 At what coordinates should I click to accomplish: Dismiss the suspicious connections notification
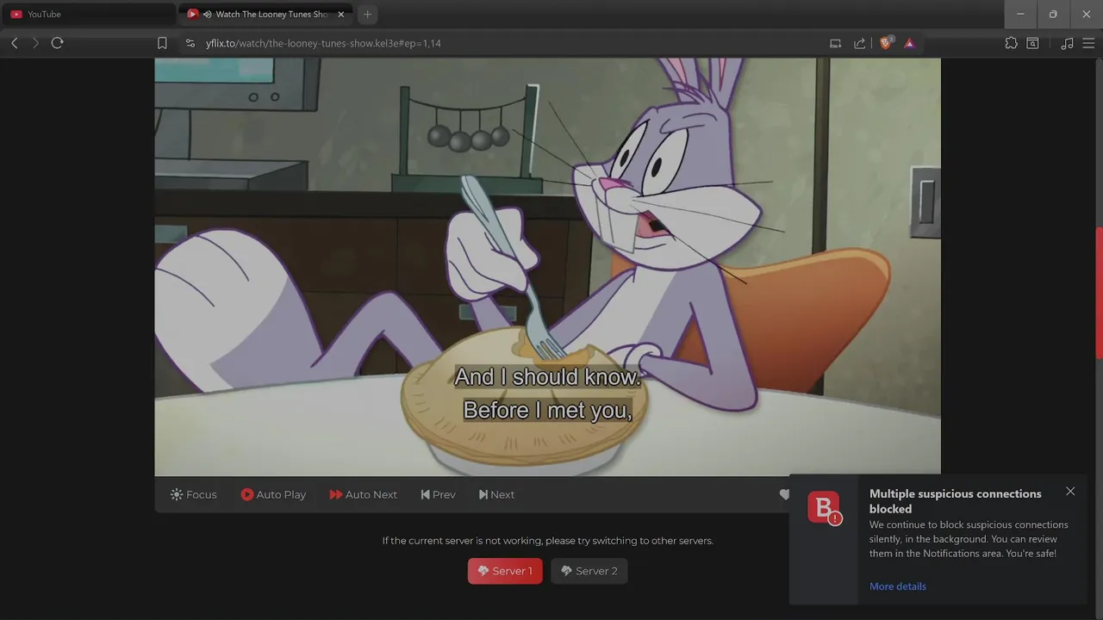pos(1070,492)
